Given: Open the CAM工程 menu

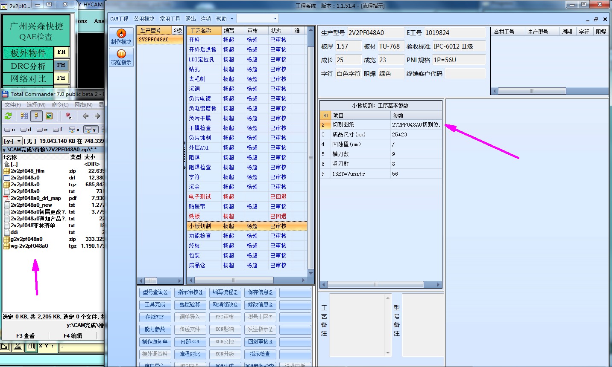Looking at the screenshot, I should [x=119, y=19].
